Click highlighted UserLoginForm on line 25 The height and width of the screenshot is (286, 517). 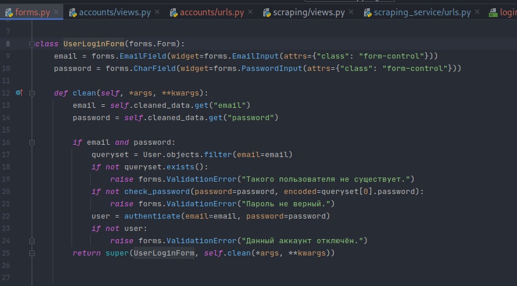pyautogui.click(x=164, y=253)
